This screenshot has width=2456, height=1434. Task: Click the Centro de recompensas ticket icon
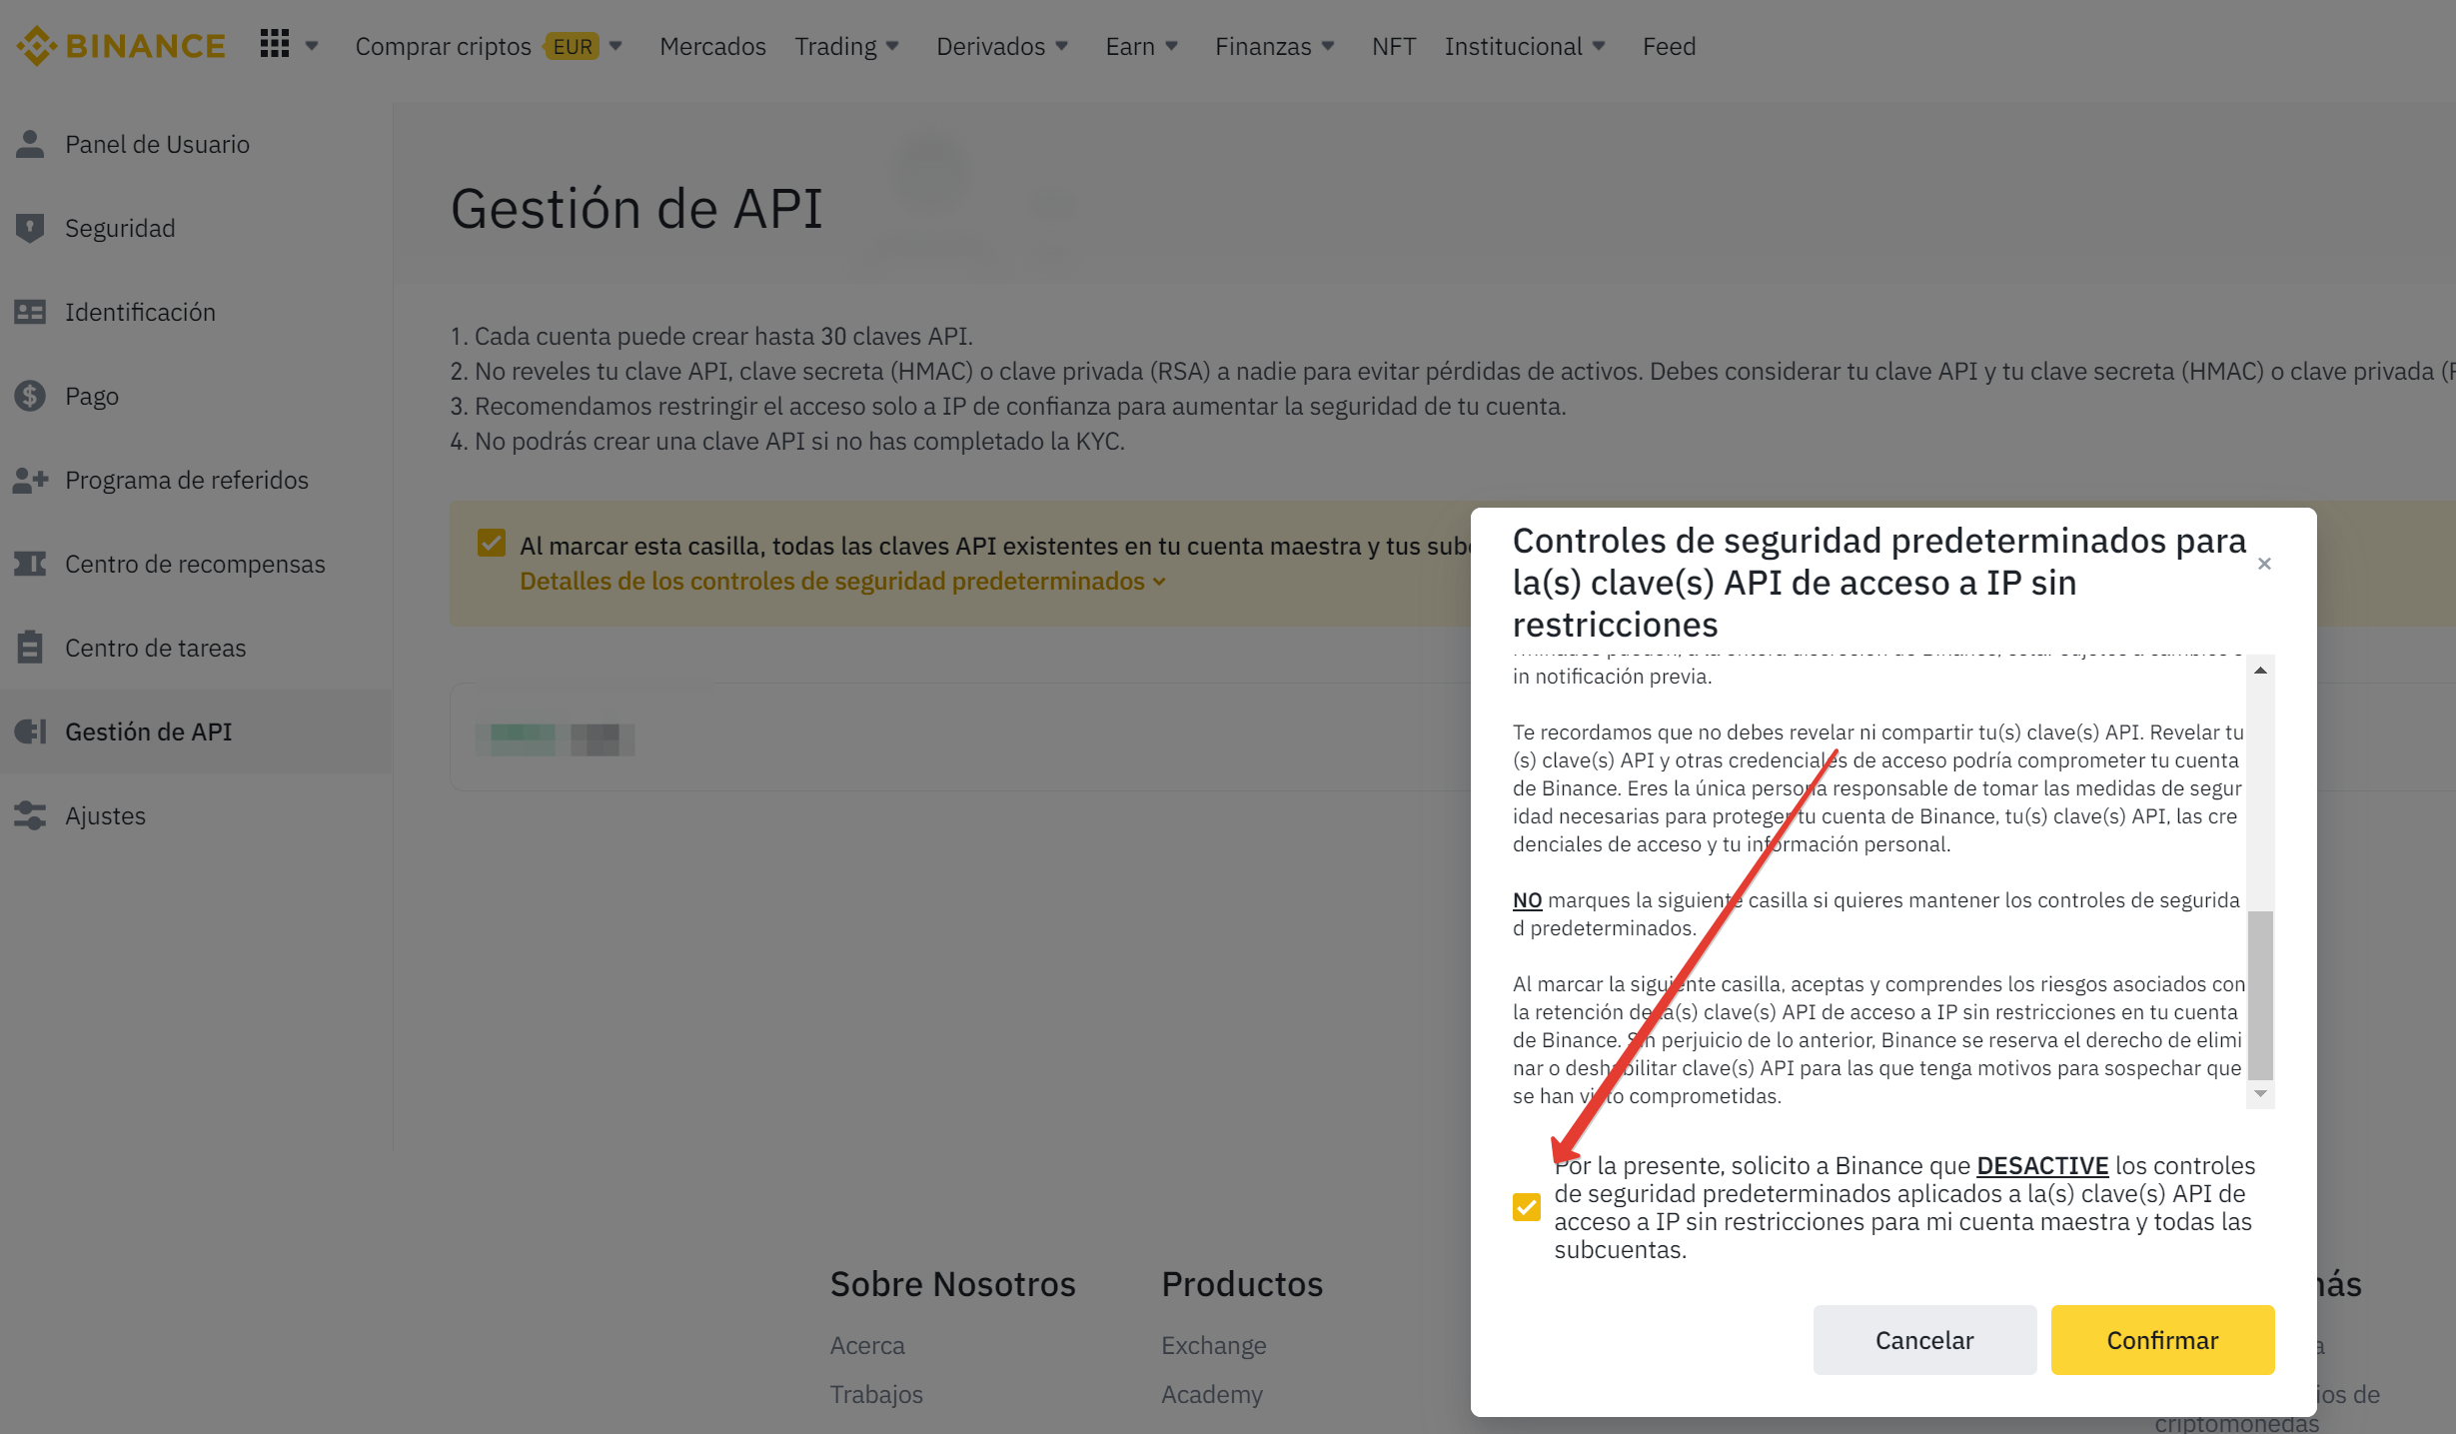coord(30,564)
